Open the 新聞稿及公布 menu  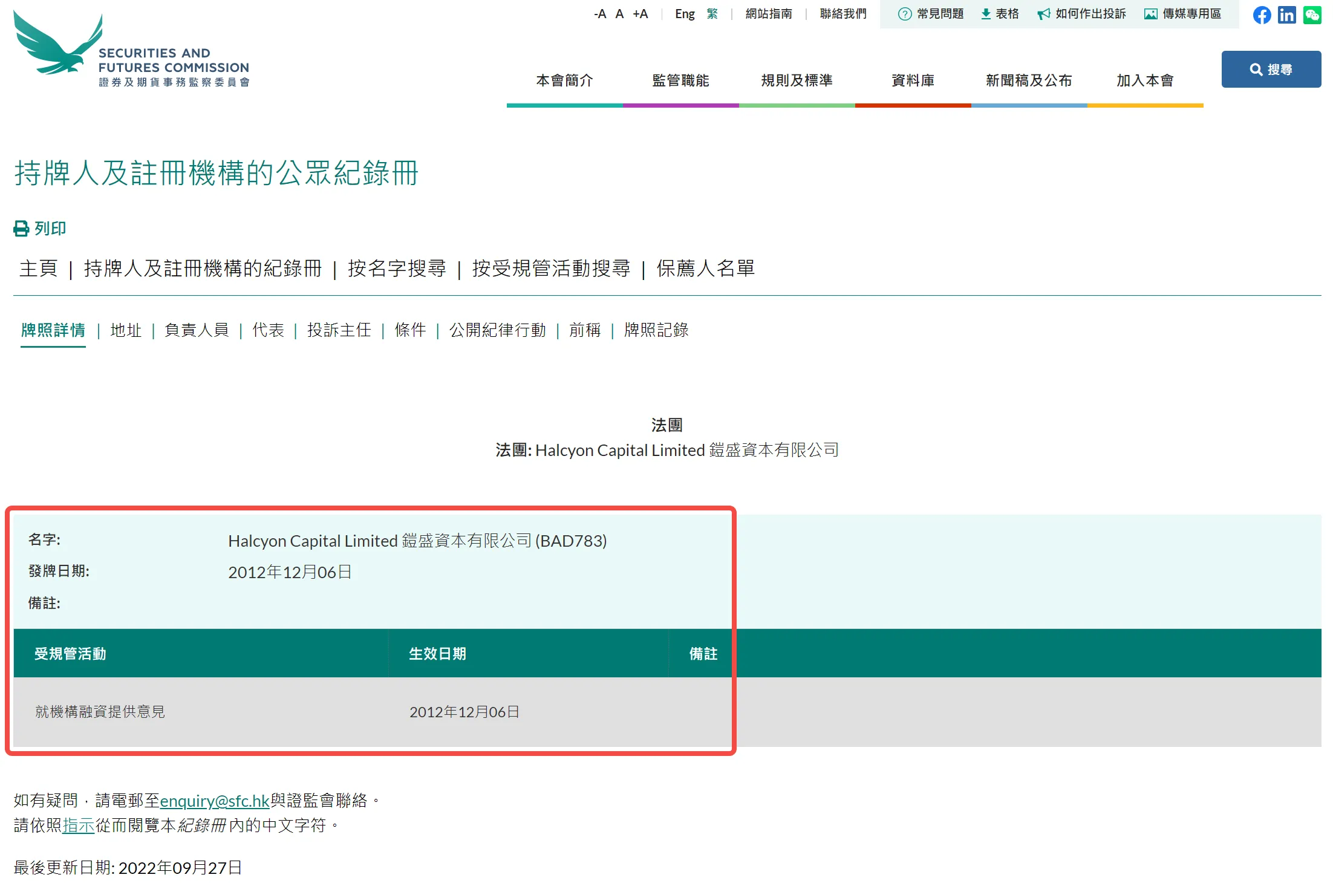coord(1029,80)
